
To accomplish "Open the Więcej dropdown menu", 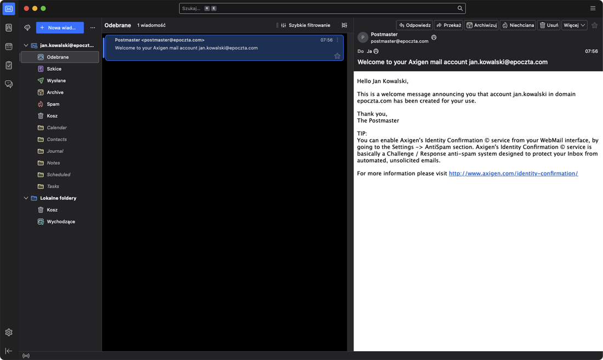I will tap(574, 25).
